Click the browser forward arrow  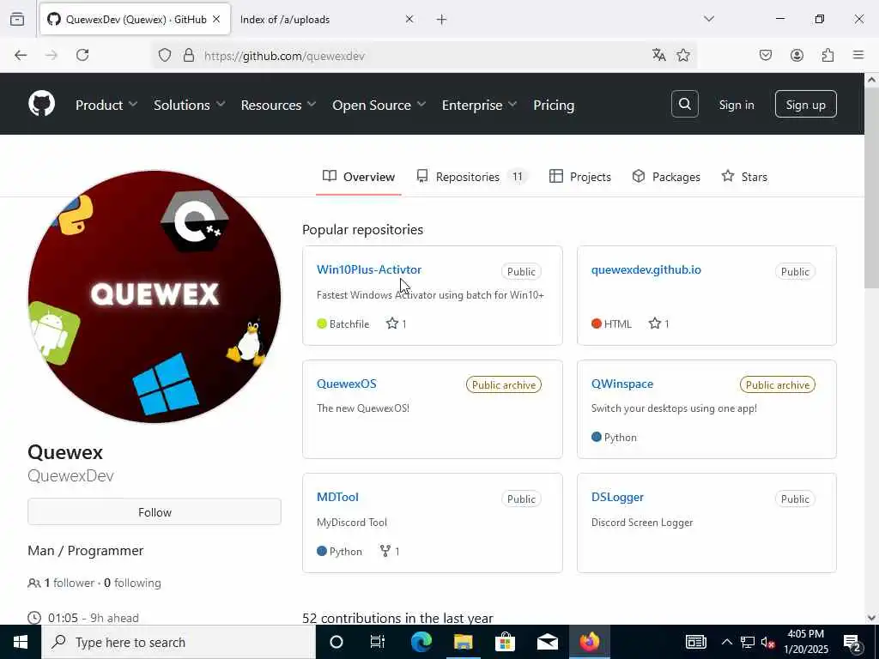click(x=52, y=55)
